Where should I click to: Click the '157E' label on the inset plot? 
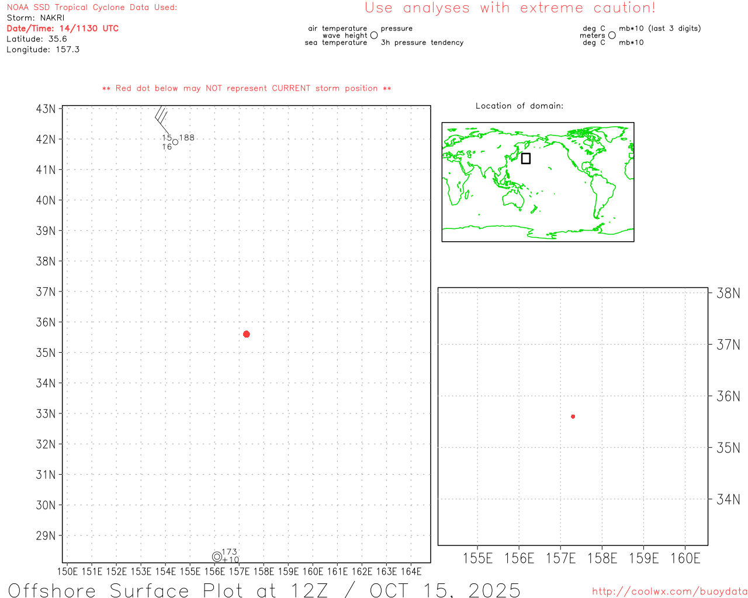[561, 559]
